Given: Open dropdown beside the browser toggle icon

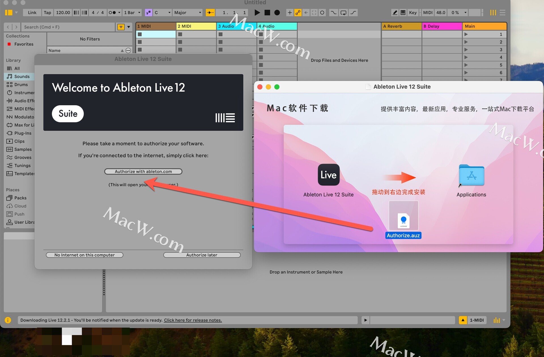Looking at the screenshot, I should (x=16, y=12).
